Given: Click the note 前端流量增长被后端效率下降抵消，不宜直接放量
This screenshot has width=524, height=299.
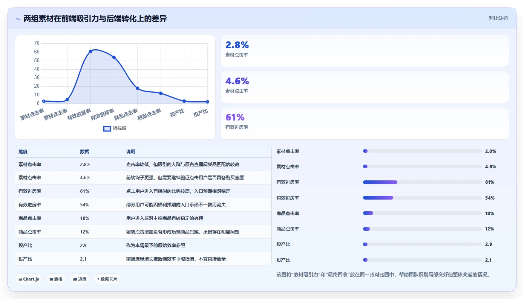Looking at the screenshot, I should 176,259.
